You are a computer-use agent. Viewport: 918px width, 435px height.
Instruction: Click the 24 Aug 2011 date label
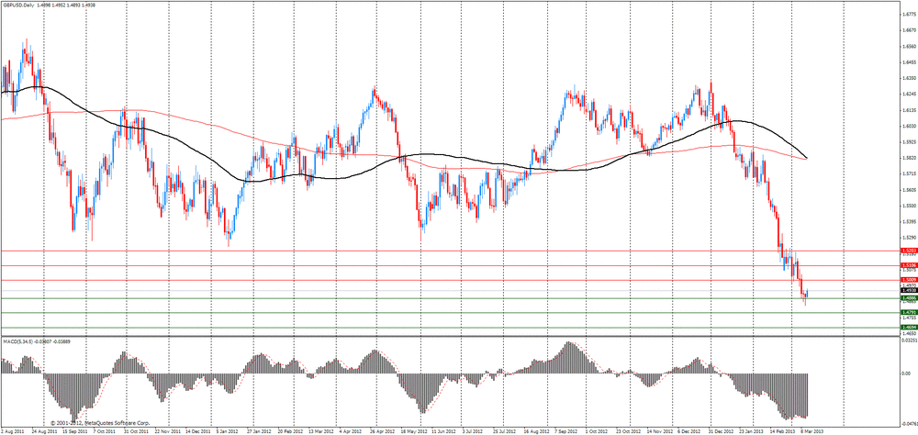tap(43, 430)
